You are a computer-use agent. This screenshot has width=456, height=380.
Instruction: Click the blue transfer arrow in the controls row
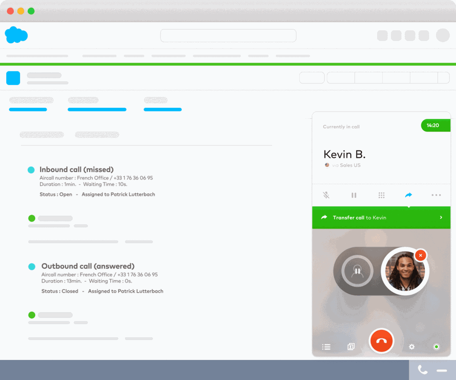coord(408,195)
